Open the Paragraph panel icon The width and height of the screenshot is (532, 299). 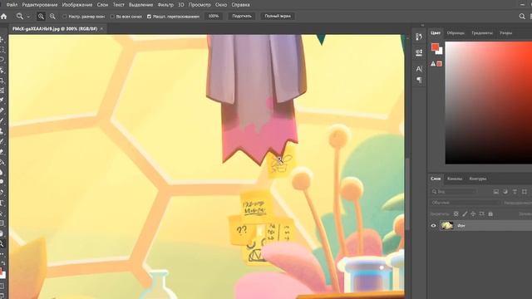419,80
